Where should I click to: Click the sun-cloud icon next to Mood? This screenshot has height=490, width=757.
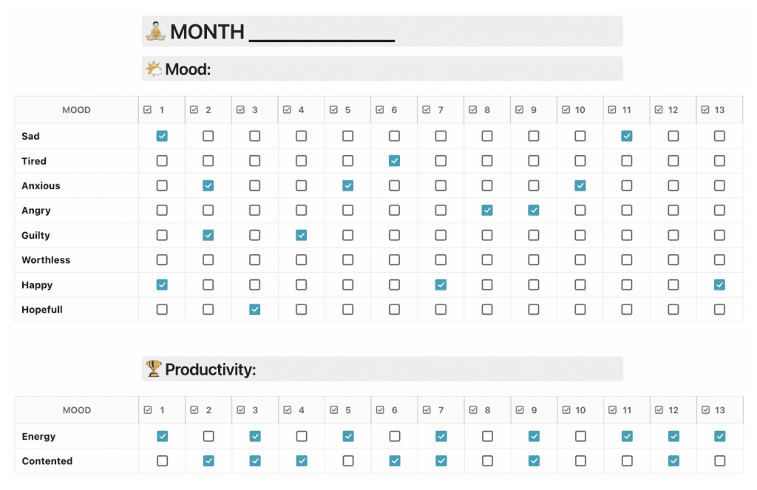point(154,69)
